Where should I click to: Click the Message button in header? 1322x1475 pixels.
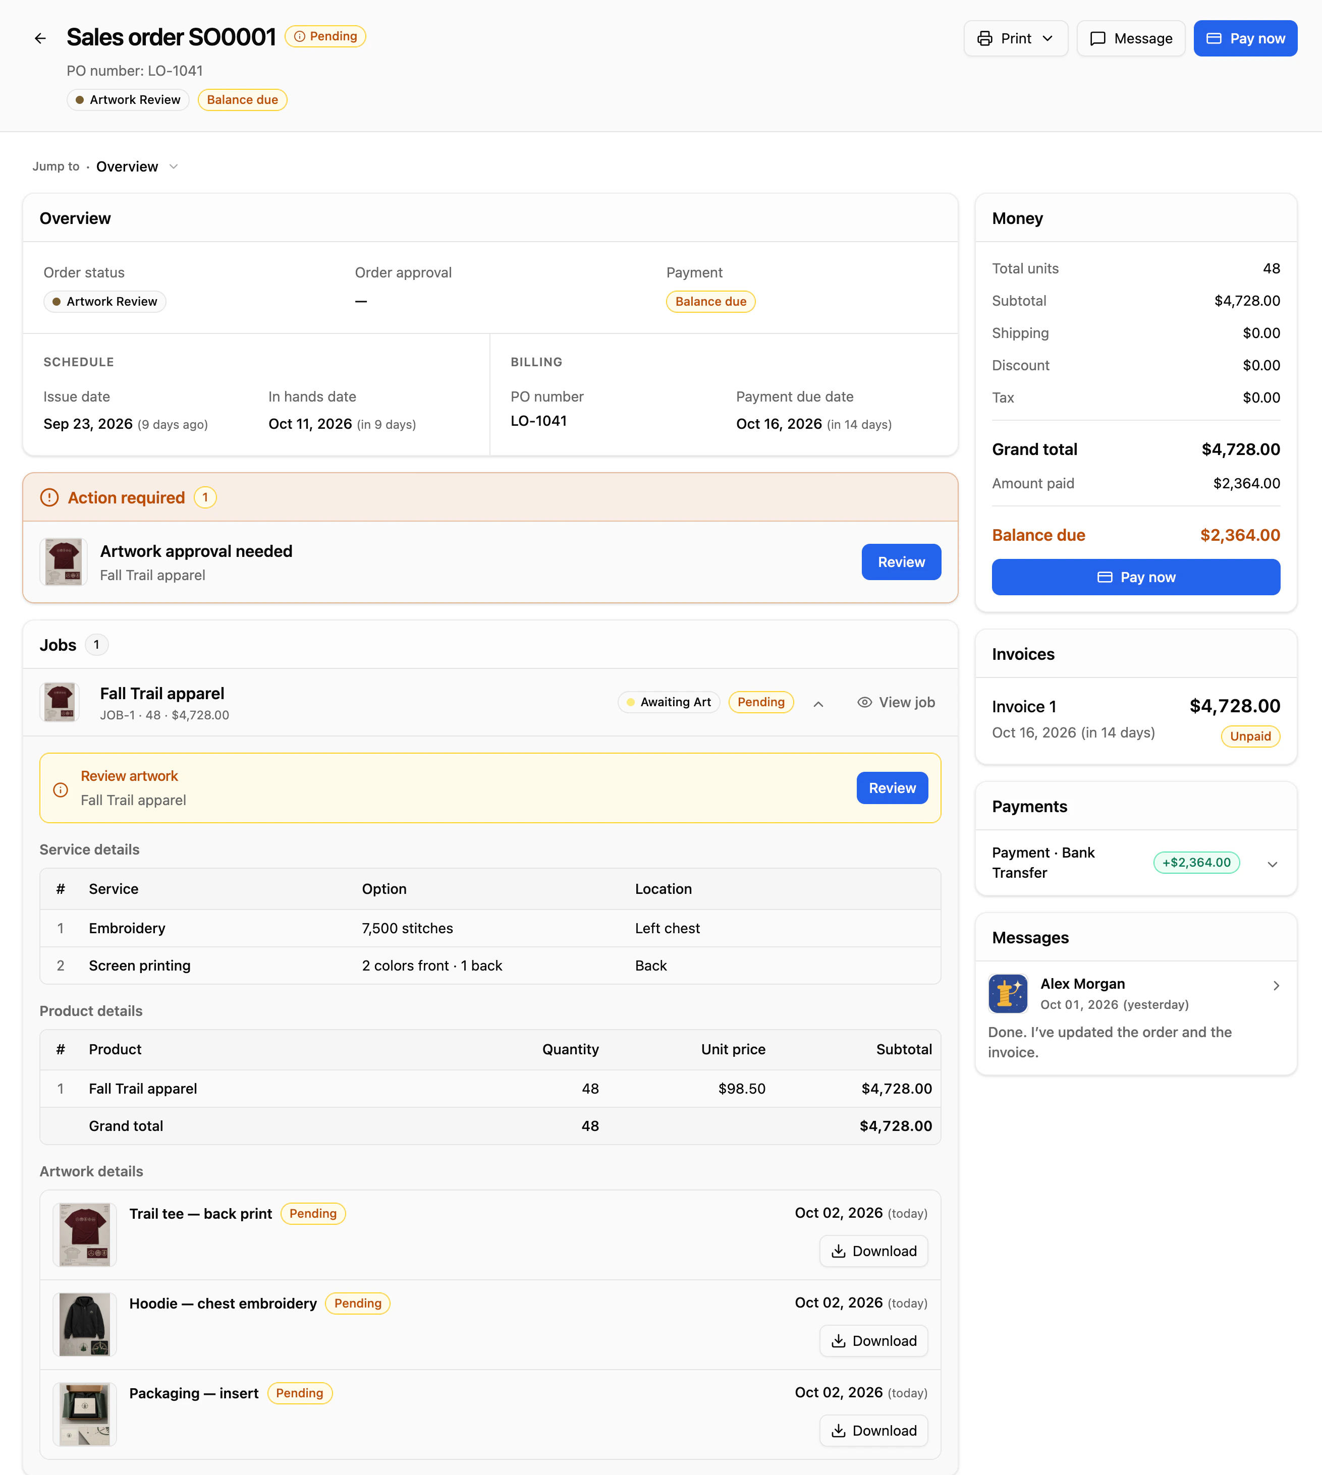(x=1131, y=38)
